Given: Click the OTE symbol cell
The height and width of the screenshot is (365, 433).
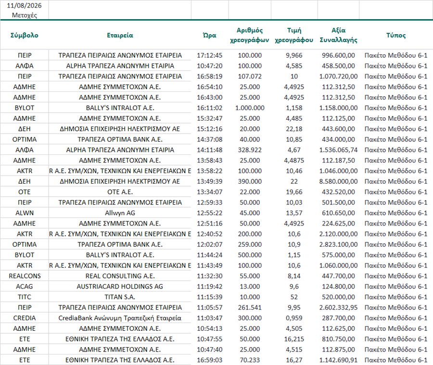Looking at the screenshot, I should tap(25, 191).
